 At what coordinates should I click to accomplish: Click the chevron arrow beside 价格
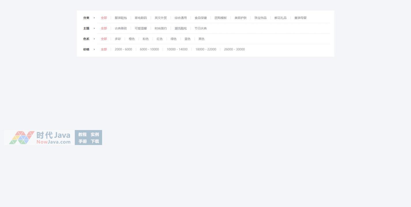click(94, 49)
